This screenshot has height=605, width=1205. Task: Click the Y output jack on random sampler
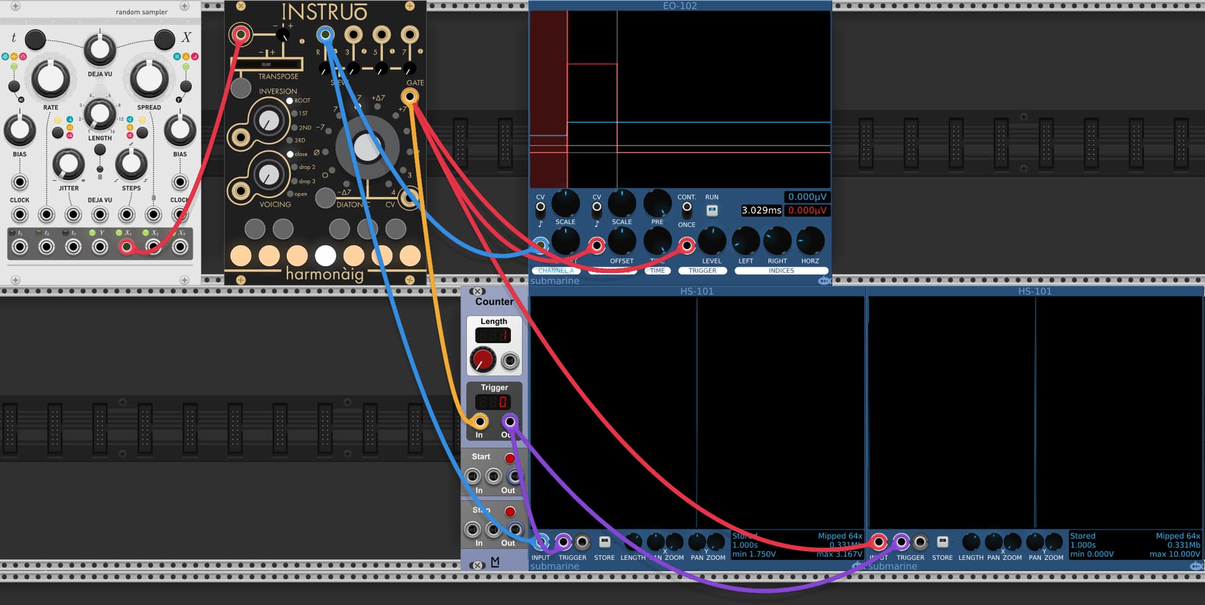100,247
